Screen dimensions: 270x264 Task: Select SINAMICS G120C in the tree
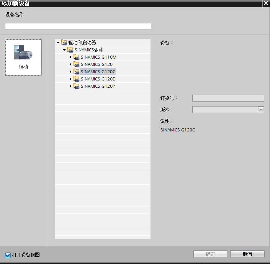tap(98, 72)
